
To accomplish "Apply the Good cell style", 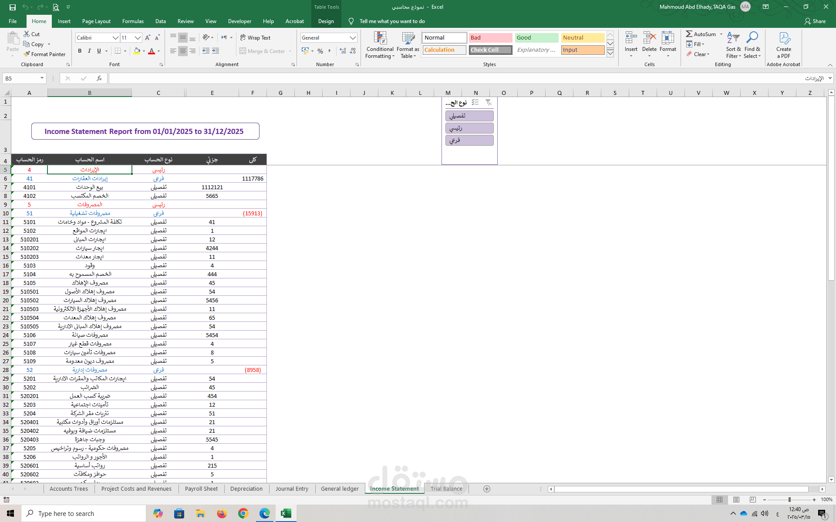I will pos(536,38).
